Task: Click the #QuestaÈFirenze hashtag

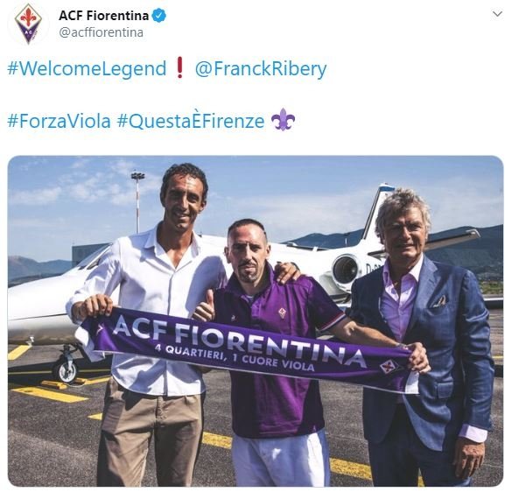Action: 191,121
